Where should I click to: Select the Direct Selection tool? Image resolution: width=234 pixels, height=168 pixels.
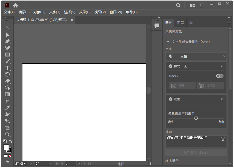8,35
